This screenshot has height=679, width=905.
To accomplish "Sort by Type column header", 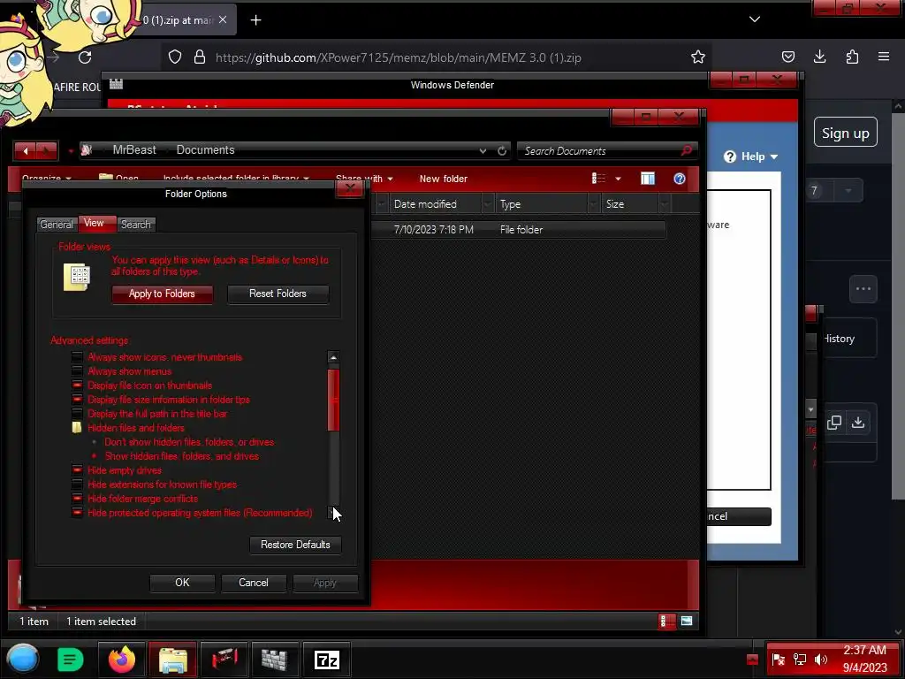I will coord(543,204).
